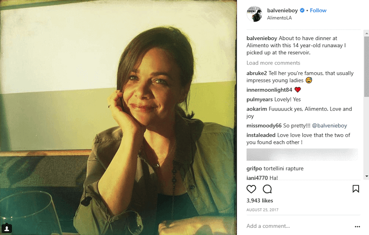This screenshot has width=369, height=235.
Task: Open the @balvenieboy mention in missmoody66's comment
Action: pyautogui.click(x=330, y=126)
